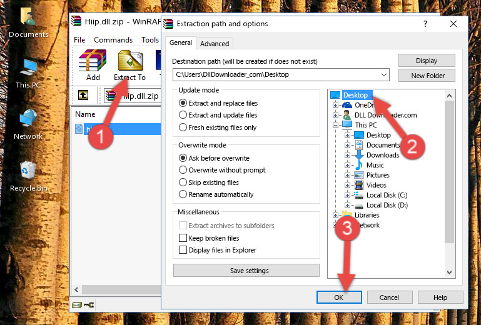The height and width of the screenshot is (325, 481).
Task: Expand the Music tree node
Action: (347, 165)
